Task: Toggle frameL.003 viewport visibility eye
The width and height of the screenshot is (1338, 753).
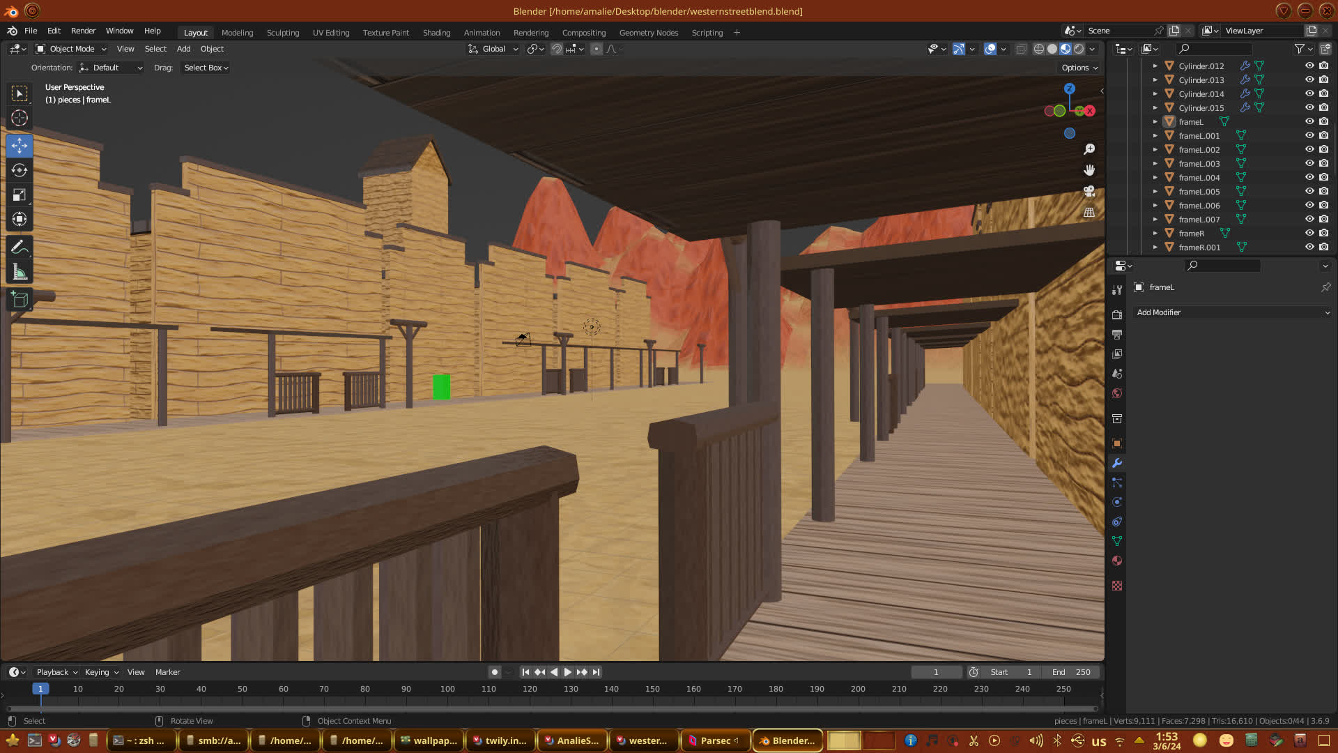Action: coord(1309,163)
